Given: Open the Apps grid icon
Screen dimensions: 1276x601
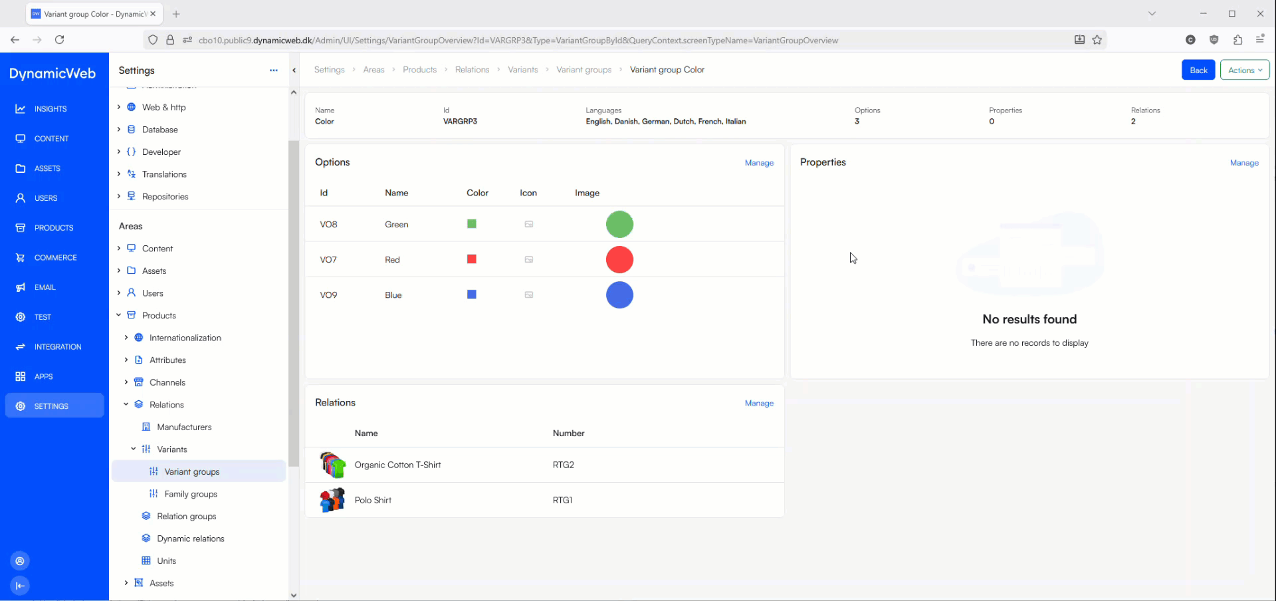Looking at the screenshot, I should pyautogui.click(x=21, y=376).
